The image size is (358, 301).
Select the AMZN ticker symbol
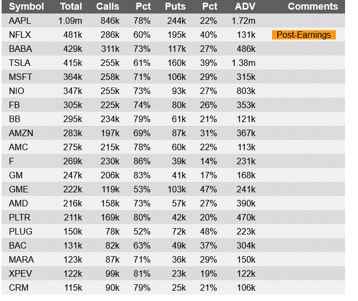click(x=22, y=133)
